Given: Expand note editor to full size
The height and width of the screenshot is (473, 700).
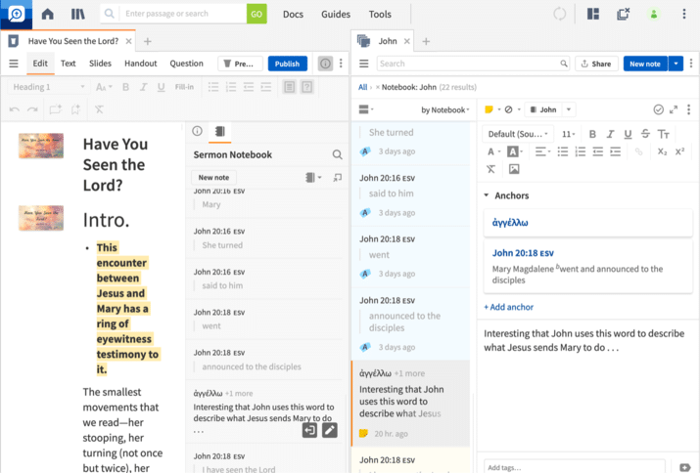Looking at the screenshot, I should (674, 109).
